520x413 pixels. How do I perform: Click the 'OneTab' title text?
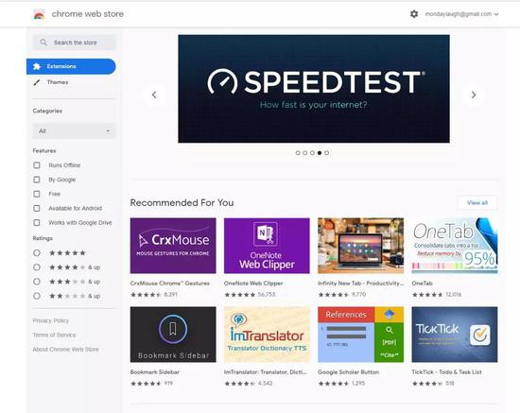pyautogui.click(x=423, y=284)
